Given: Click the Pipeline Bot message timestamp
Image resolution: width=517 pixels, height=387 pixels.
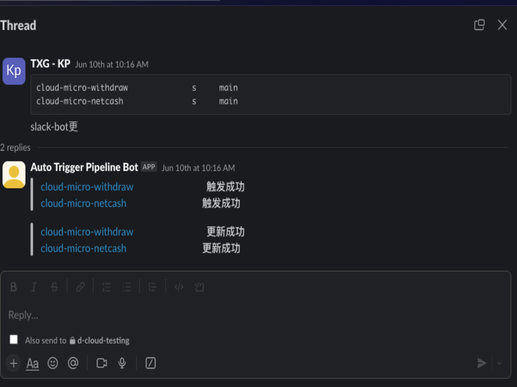Looking at the screenshot, I should click(198, 168).
